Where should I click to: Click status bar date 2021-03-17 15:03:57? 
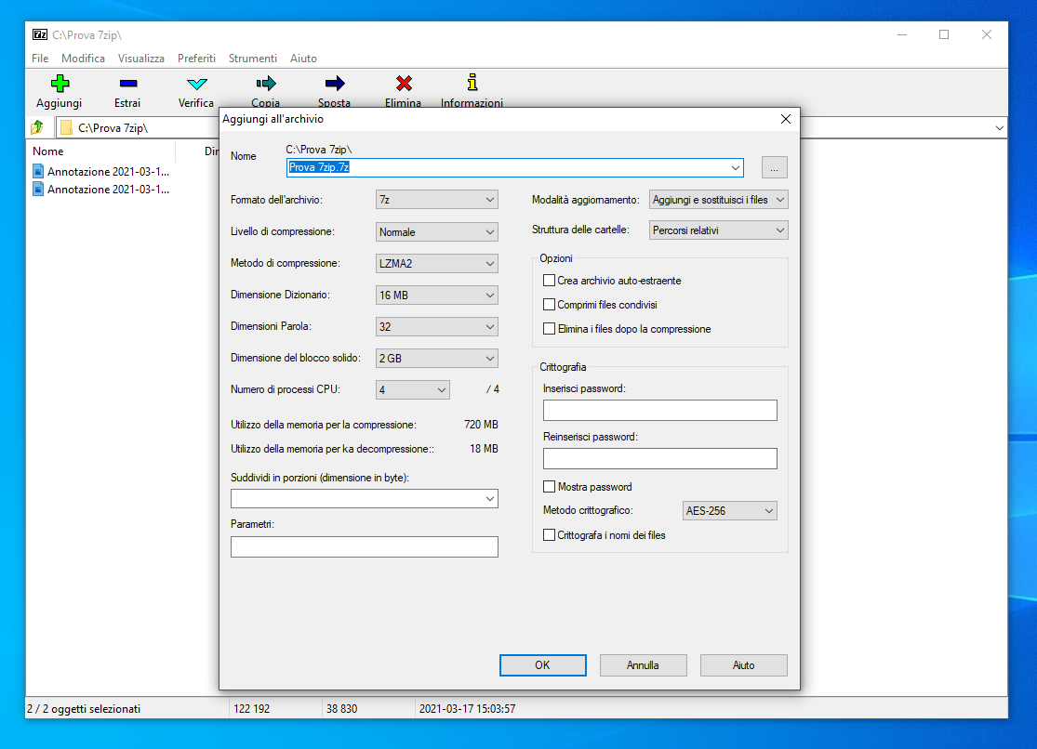tap(468, 709)
